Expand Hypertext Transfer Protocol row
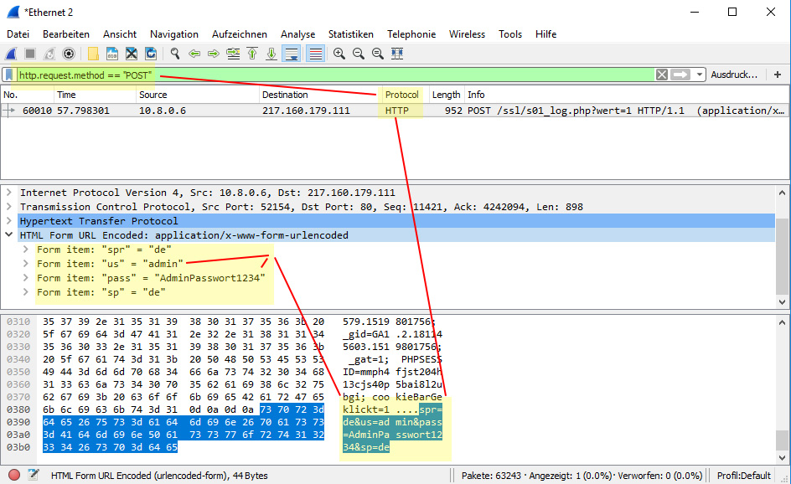Image resolution: width=791 pixels, height=484 pixels. pos(9,221)
